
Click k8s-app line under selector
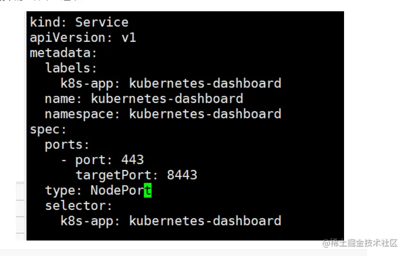[x=170, y=221]
